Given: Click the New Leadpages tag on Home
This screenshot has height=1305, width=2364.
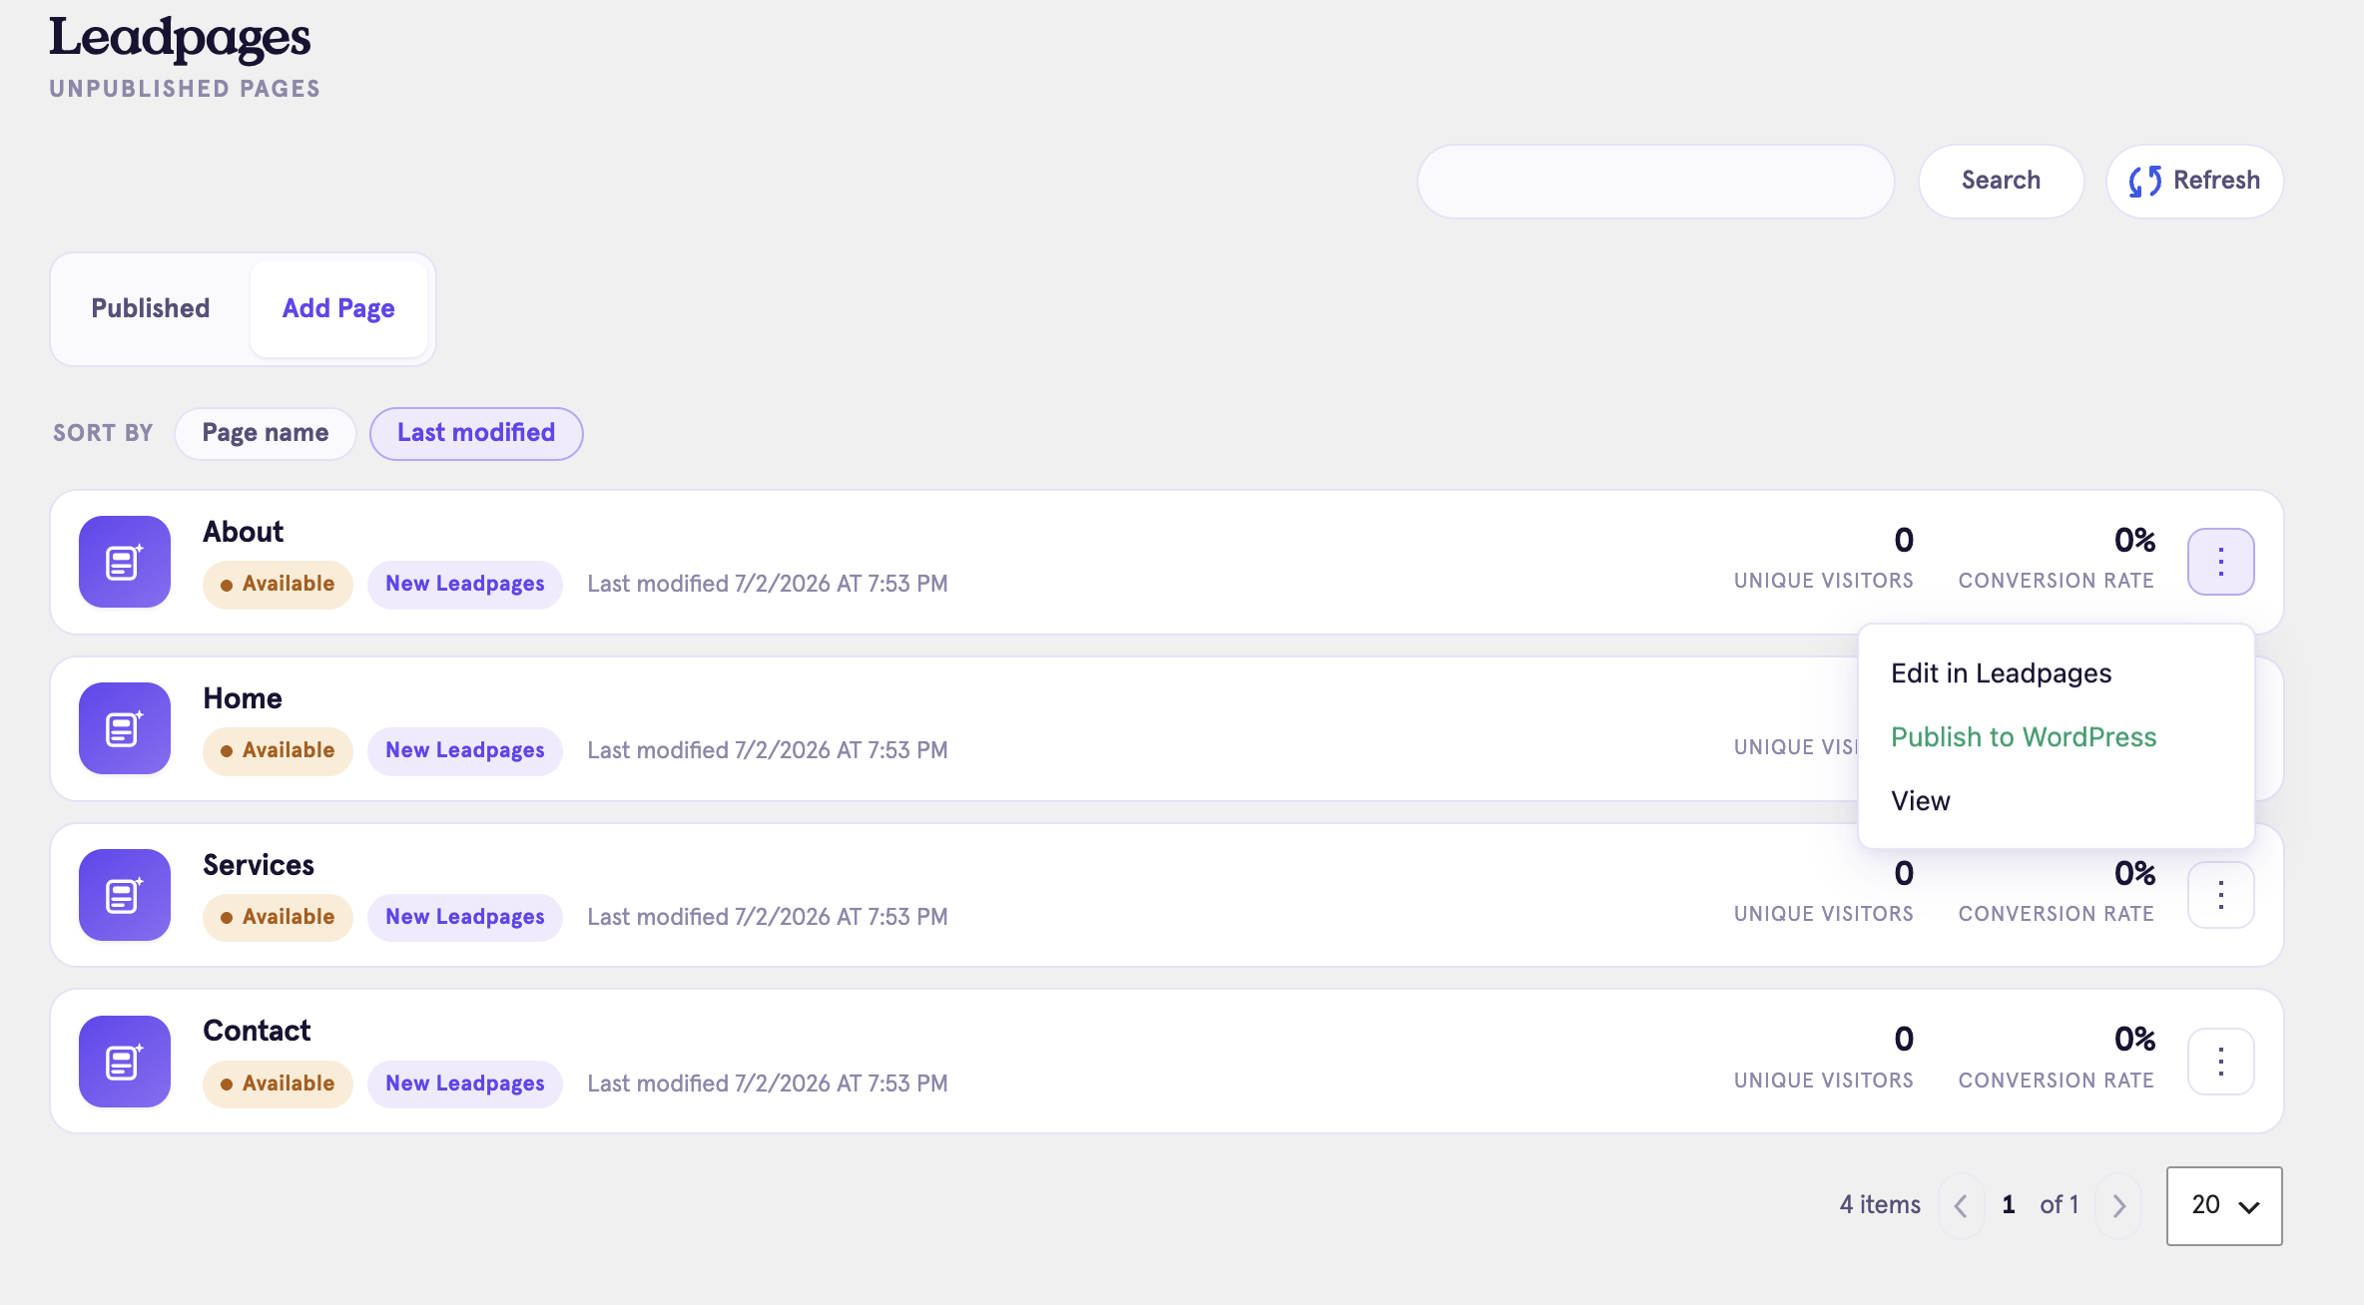Looking at the screenshot, I should tap(465, 751).
